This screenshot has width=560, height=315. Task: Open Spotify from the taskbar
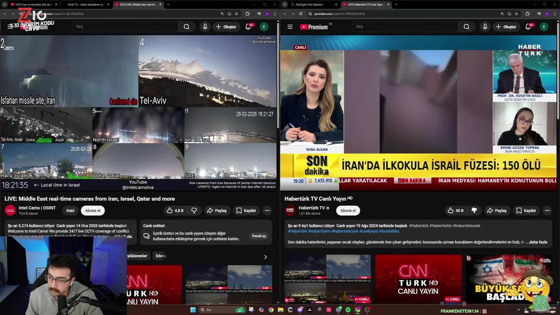348,310
